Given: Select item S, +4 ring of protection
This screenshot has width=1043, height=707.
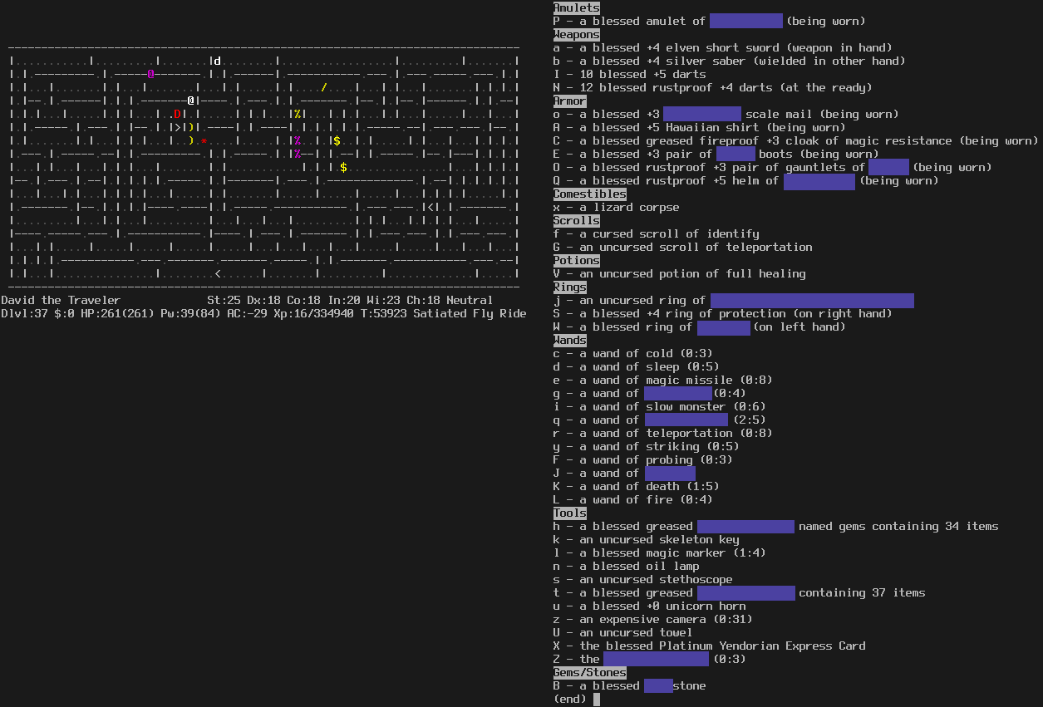Looking at the screenshot, I should click(723, 313).
